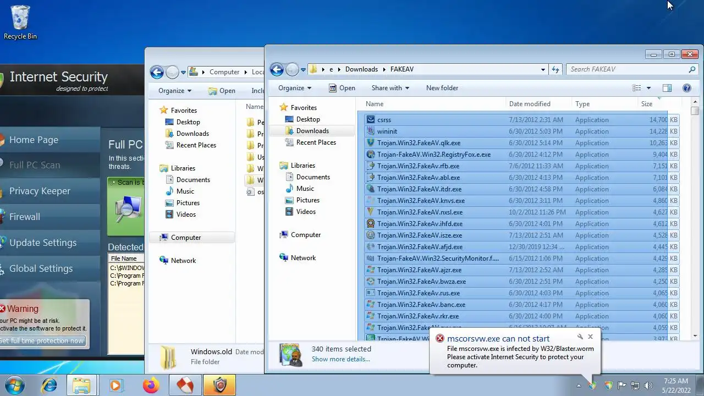Launch Firefox from the taskbar

(x=151, y=385)
